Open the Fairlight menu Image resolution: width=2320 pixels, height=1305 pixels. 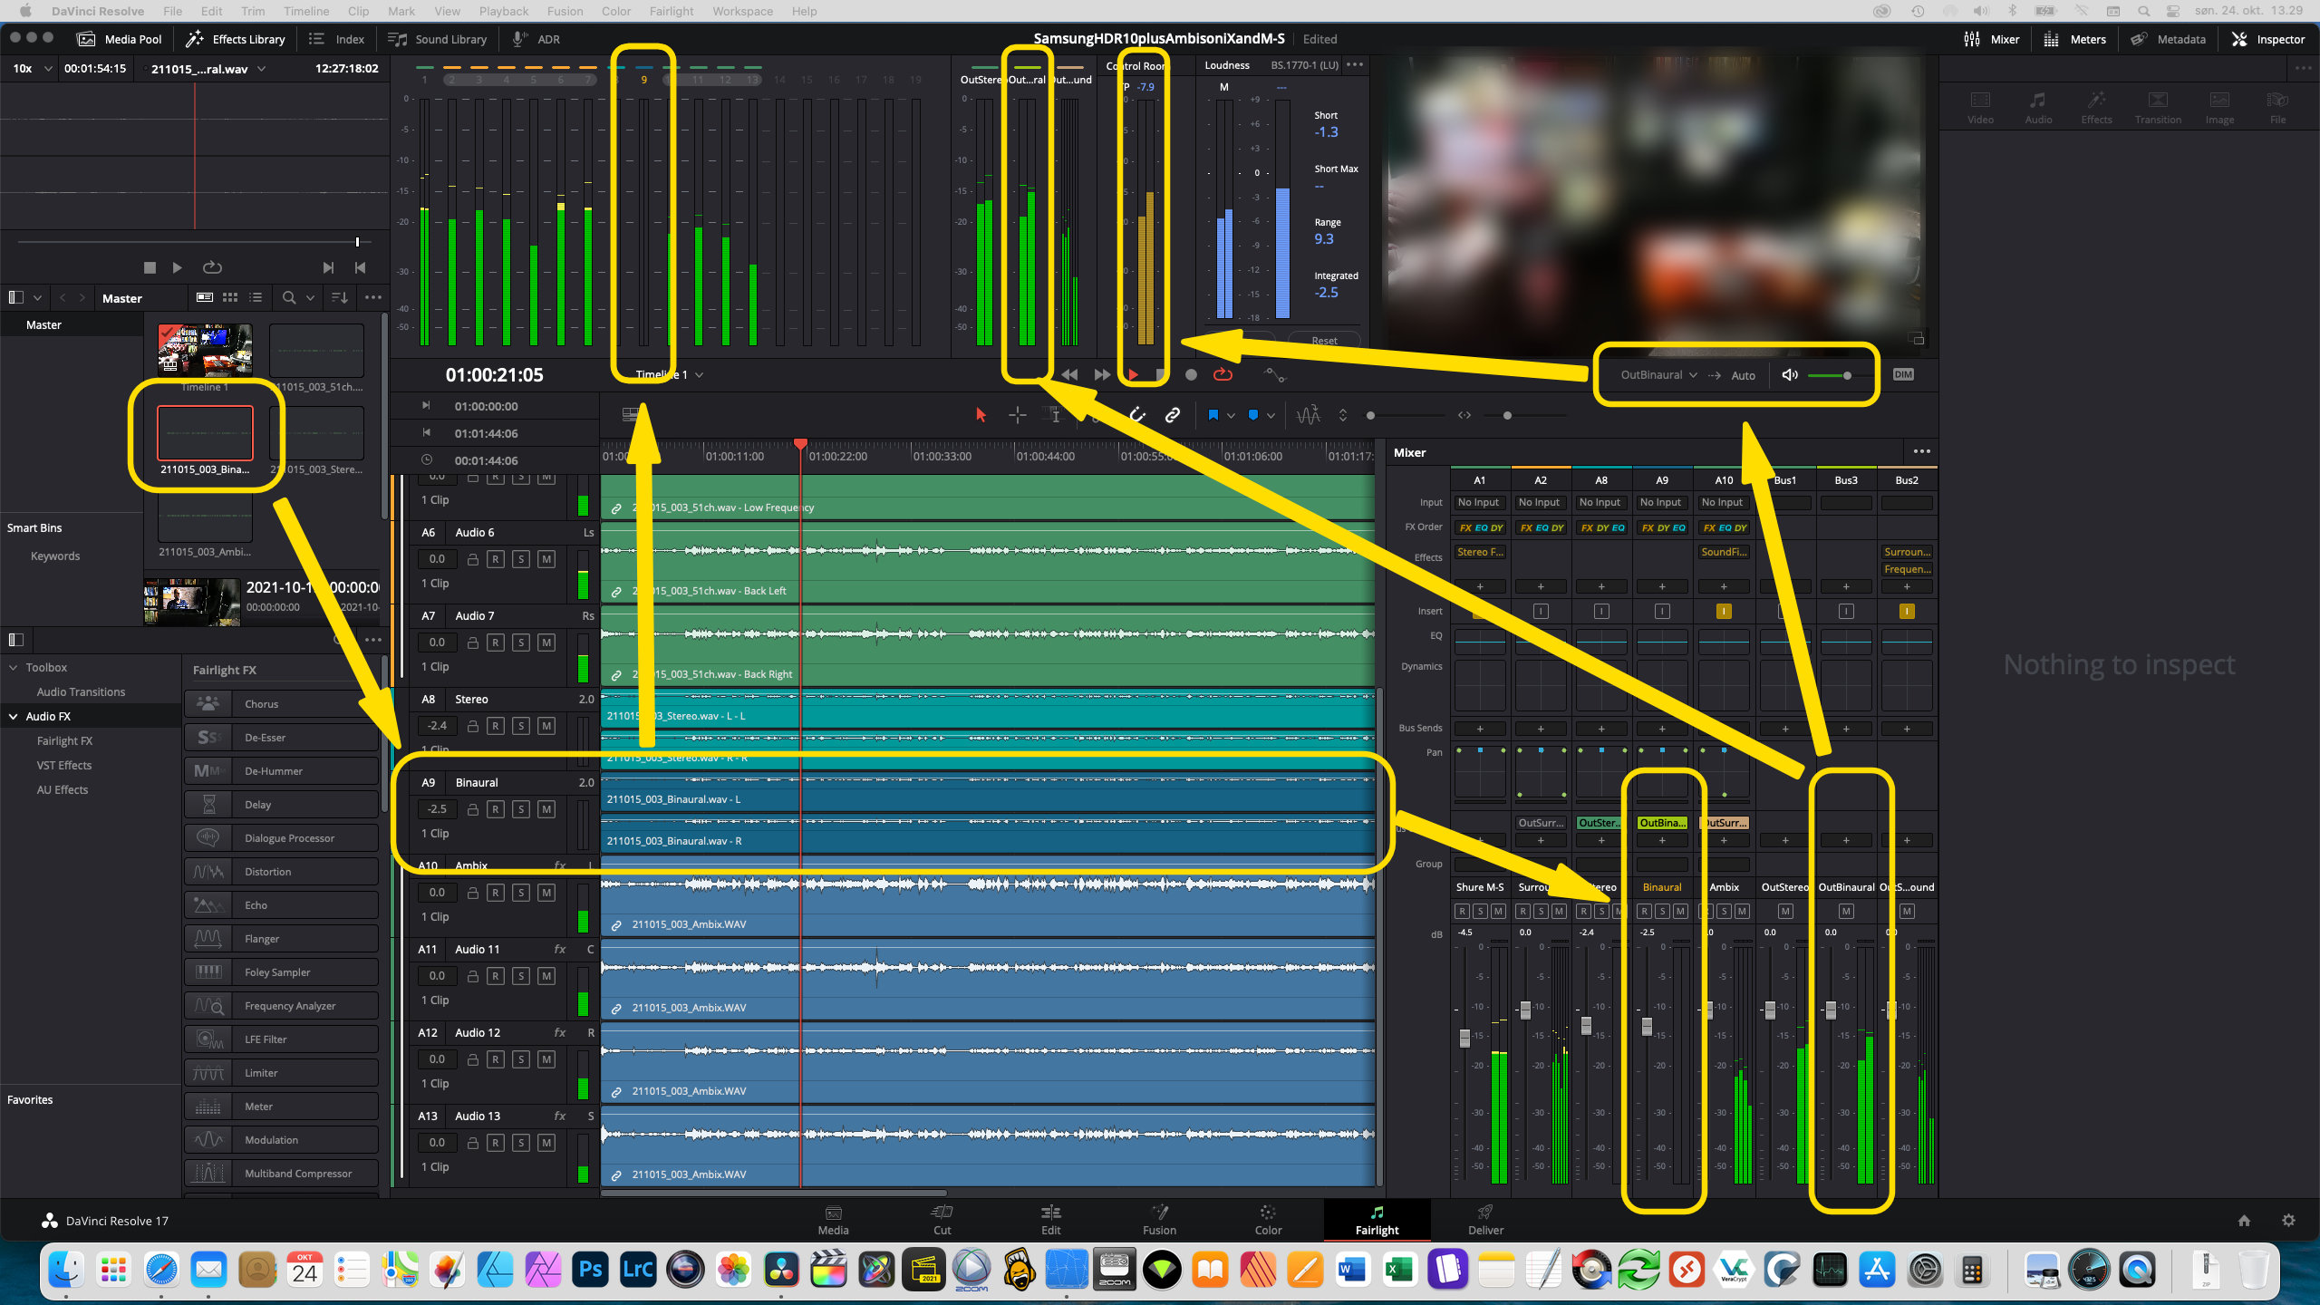pyautogui.click(x=671, y=11)
